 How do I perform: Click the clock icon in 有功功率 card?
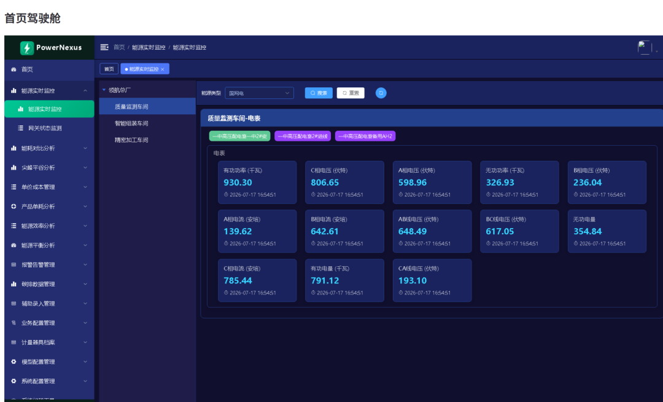tap(226, 195)
